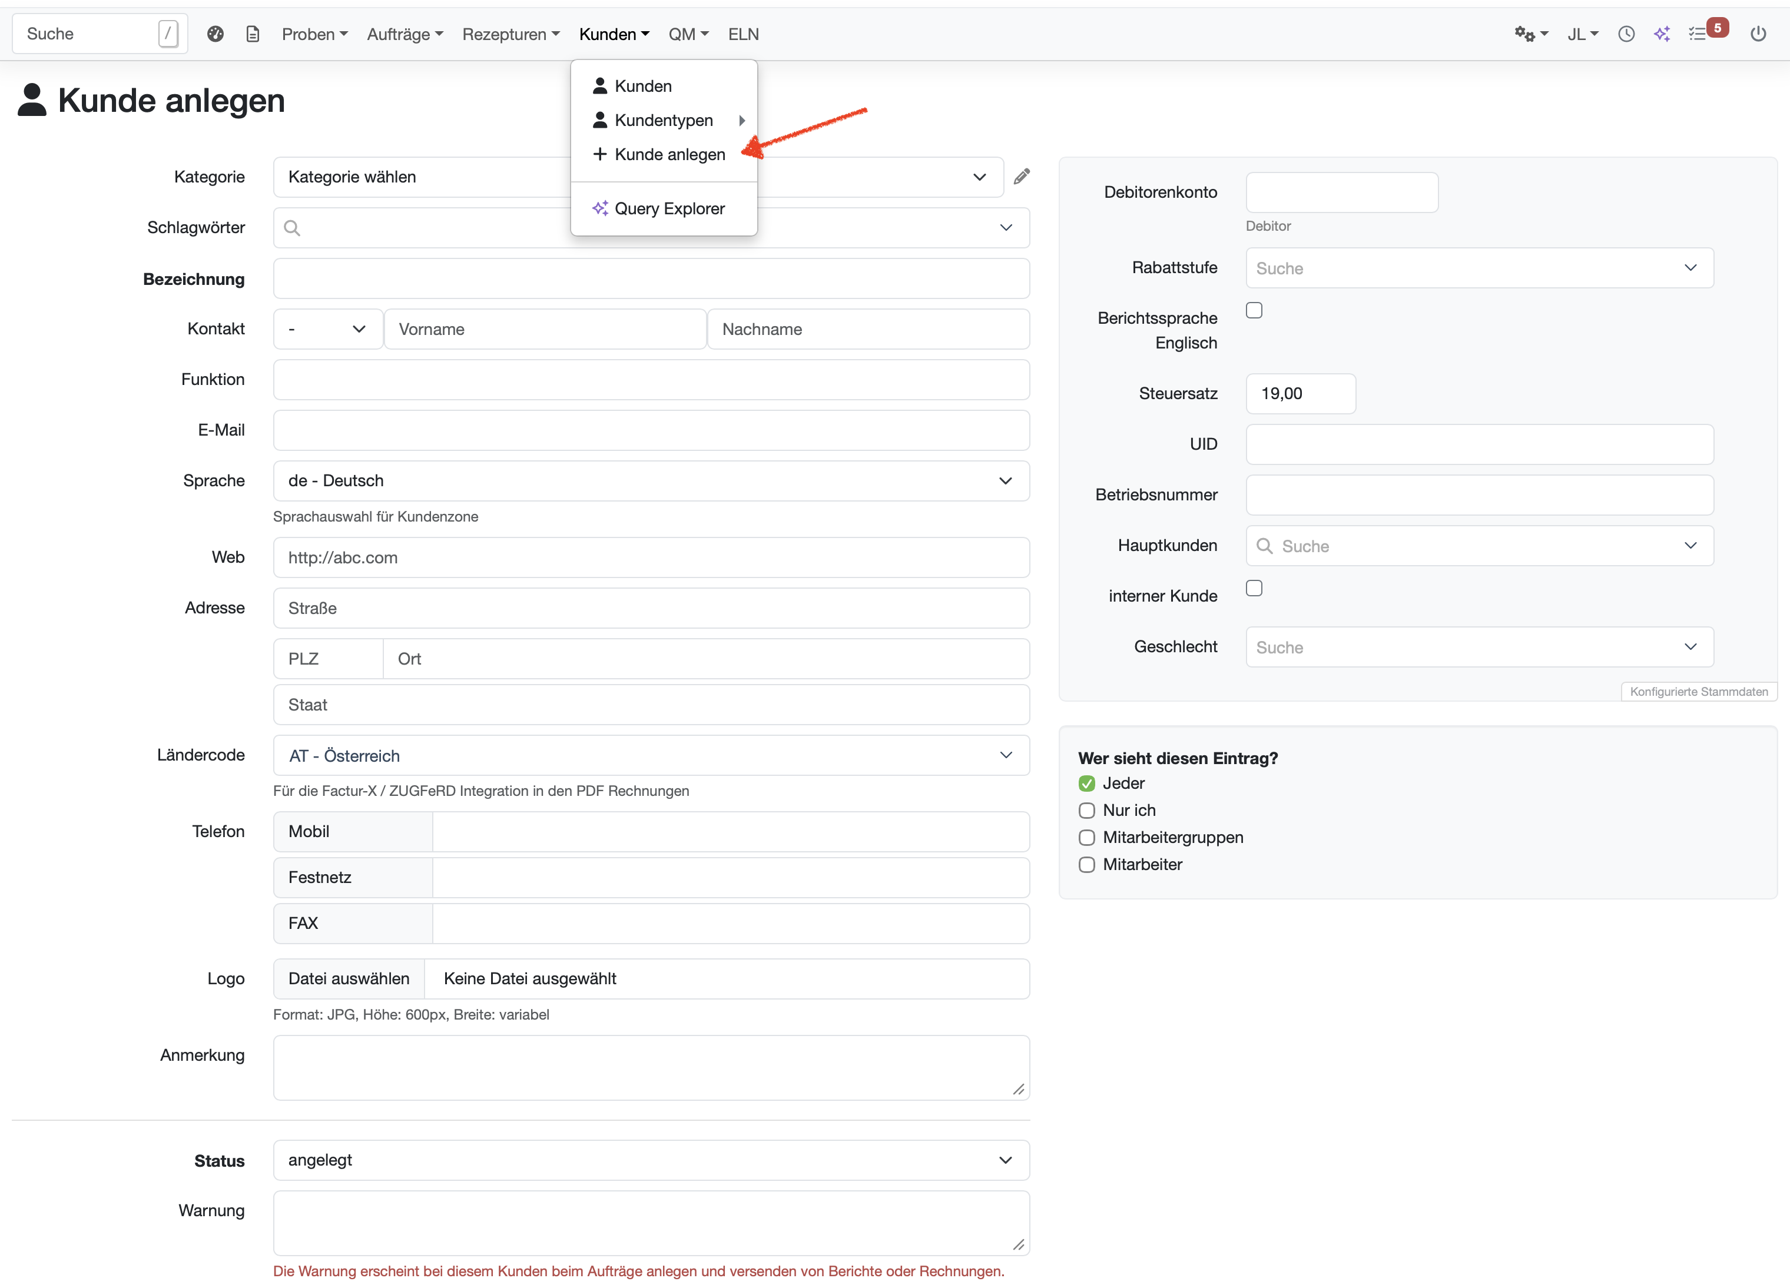Open Query Explorer from the menu
This screenshot has height=1288, width=1790.
664,208
